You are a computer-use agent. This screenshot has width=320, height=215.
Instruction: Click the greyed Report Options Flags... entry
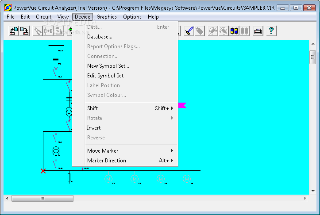[x=125, y=46]
